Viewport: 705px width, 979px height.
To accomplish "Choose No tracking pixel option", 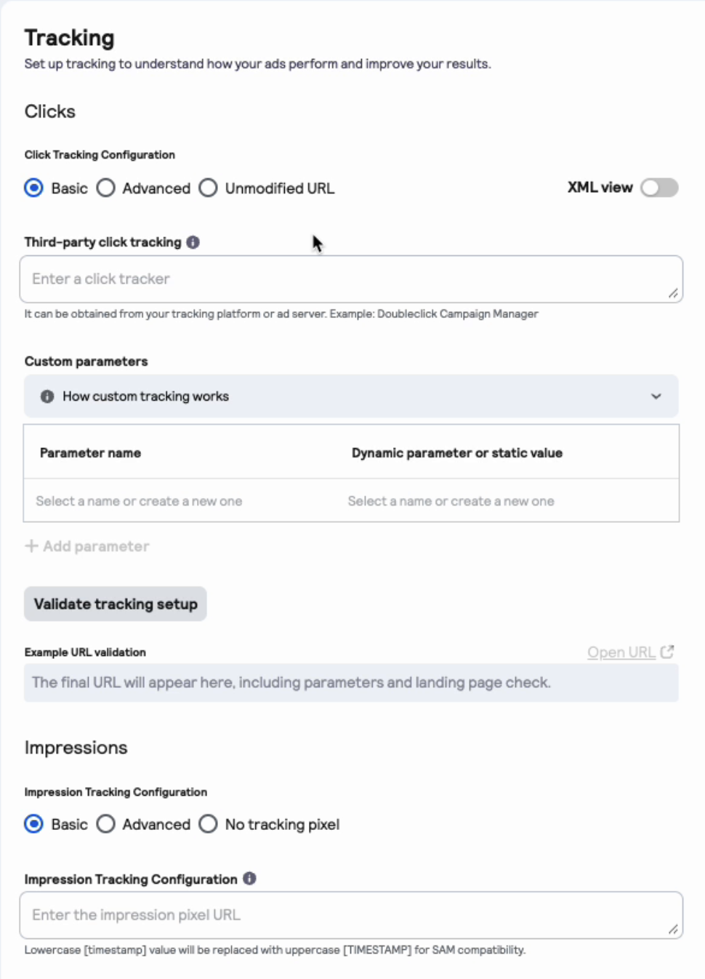I will point(208,824).
